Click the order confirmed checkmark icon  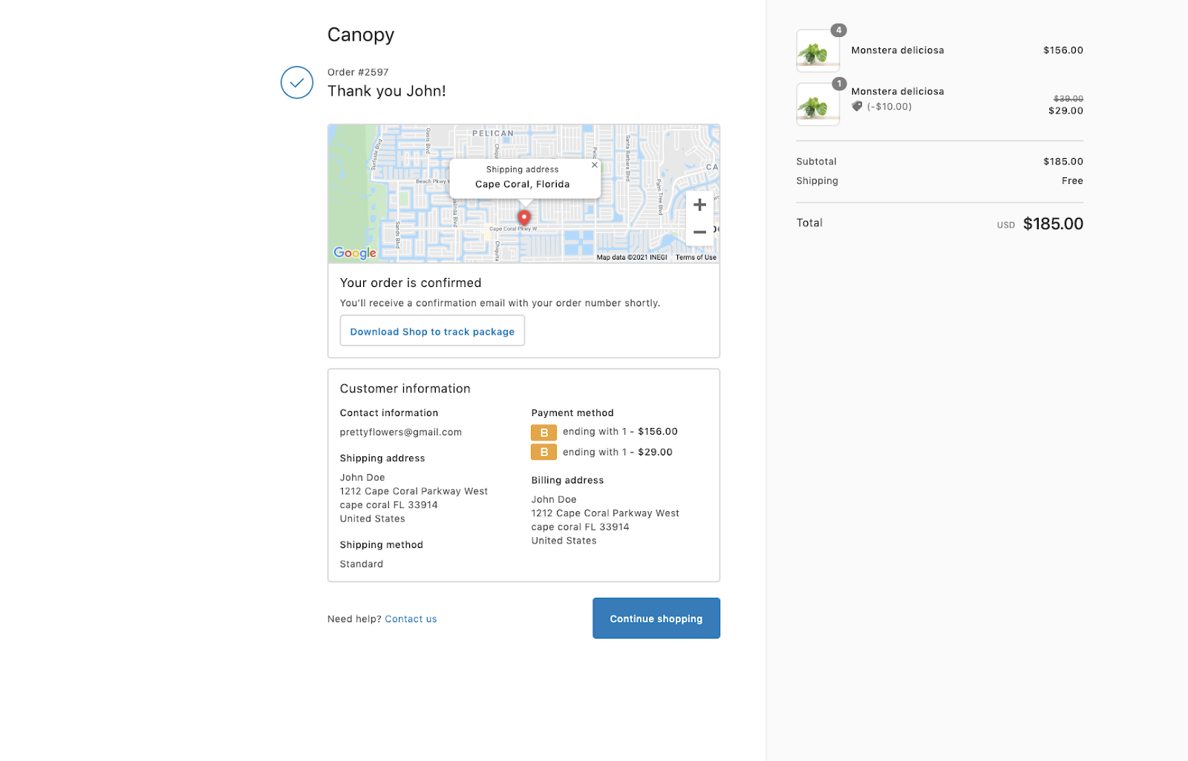coord(296,82)
